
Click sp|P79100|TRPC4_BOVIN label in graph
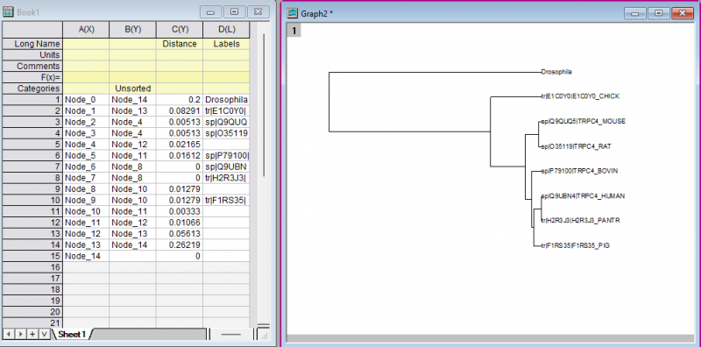[580, 171]
